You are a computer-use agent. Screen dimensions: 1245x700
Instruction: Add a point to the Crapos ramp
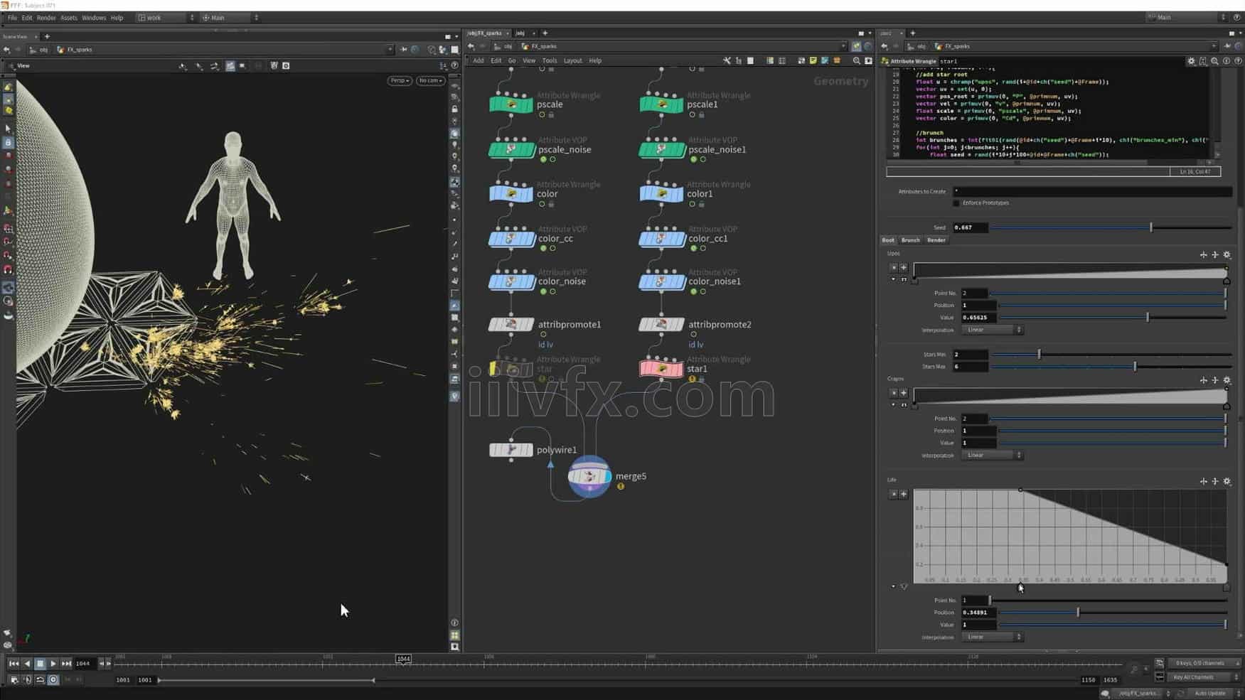(904, 393)
